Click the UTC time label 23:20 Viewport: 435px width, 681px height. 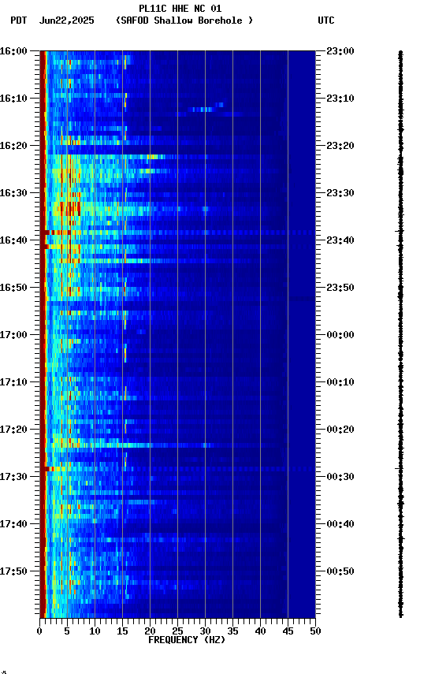[x=340, y=146]
